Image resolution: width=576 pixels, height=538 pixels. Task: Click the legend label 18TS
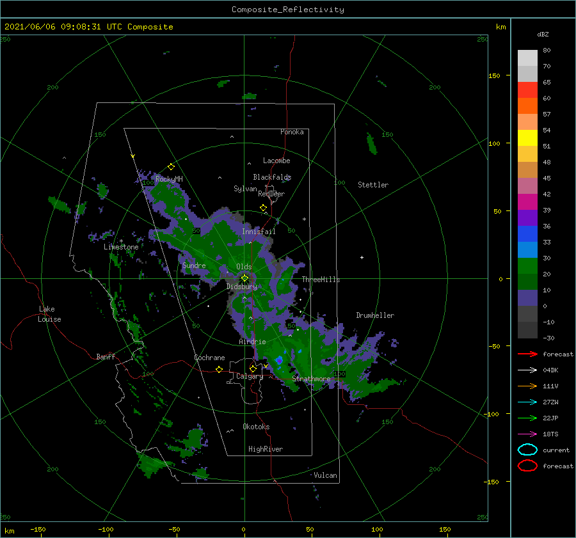550,434
